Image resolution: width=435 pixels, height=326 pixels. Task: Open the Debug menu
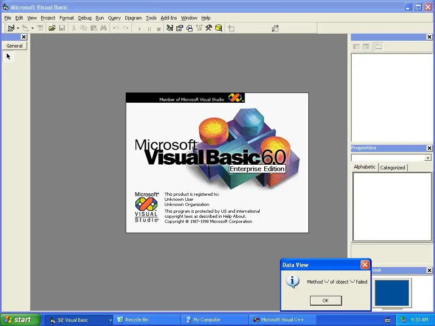pos(85,18)
